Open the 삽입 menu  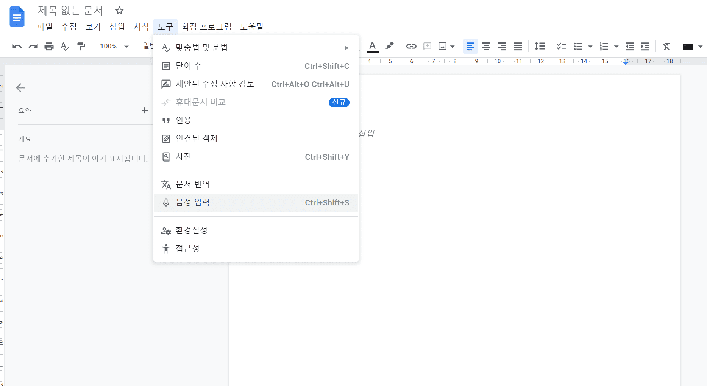pyautogui.click(x=117, y=26)
